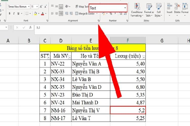Viewport: 190px width, 126px height.
Task: Toggle Italic formatting
Action: click(x=14, y=14)
